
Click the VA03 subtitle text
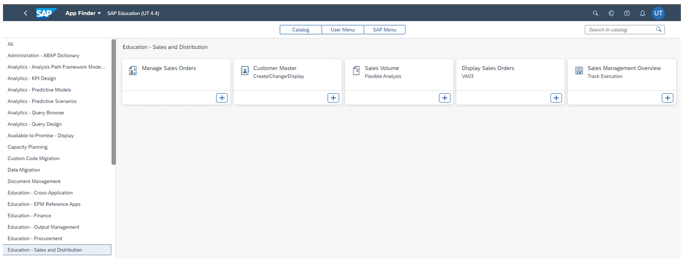[467, 76]
